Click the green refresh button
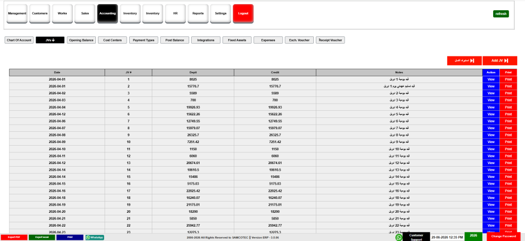This screenshot has width=525, height=241. click(501, 14)
